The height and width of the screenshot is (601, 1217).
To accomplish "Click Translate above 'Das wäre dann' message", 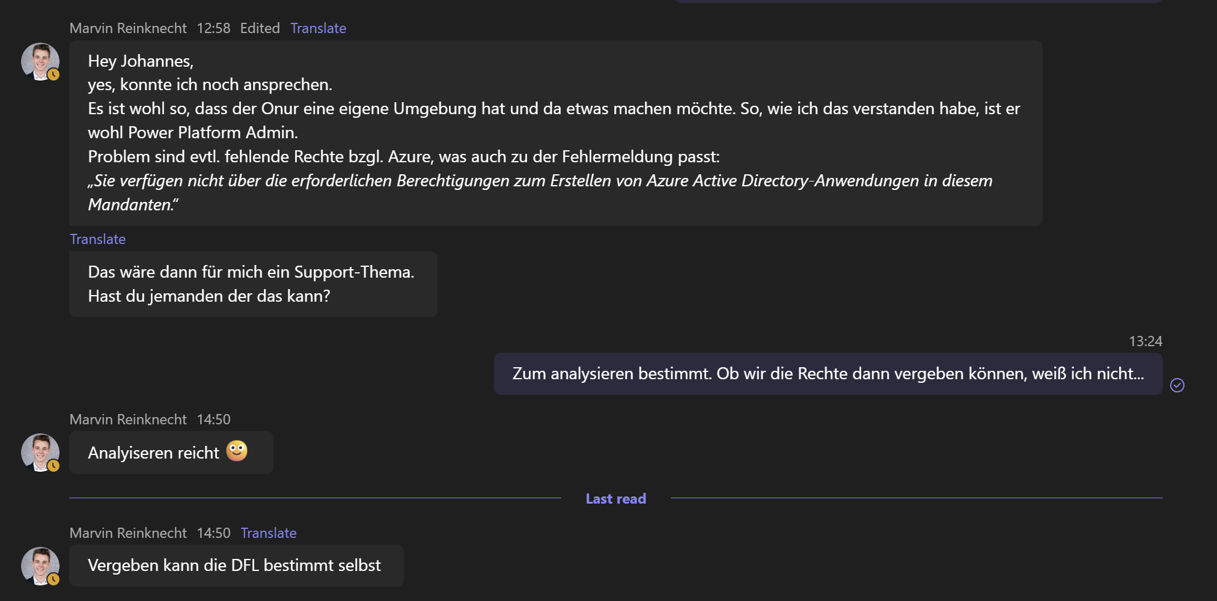I will (x=97, y=239).
